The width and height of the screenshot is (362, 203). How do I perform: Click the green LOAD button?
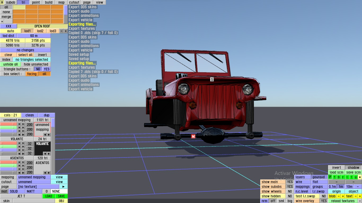[49, 196]
